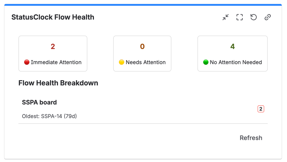The width and height of the screenshot is (287, 162).
Task: Open the gadget in fullscreen view
Action: click(x=240, y=17)
